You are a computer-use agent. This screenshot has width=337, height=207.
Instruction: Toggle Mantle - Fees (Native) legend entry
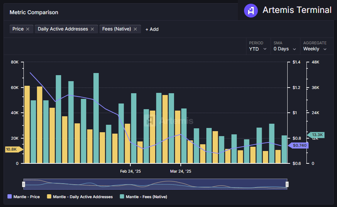click(x=143, y=197)
